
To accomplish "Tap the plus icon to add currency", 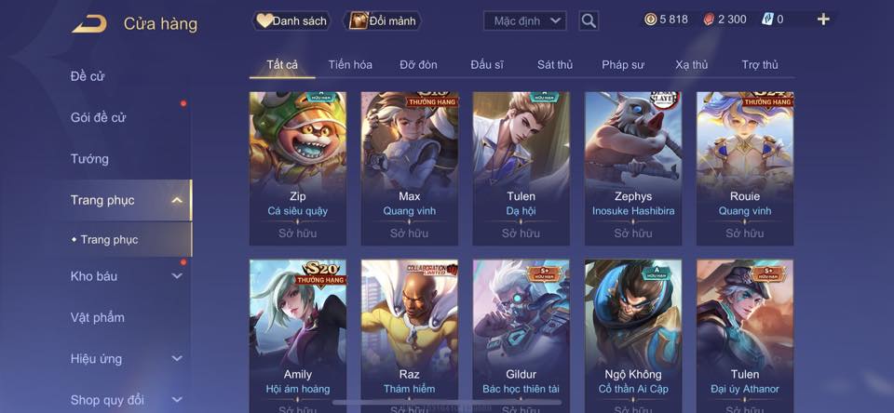I will coord(822,20).
